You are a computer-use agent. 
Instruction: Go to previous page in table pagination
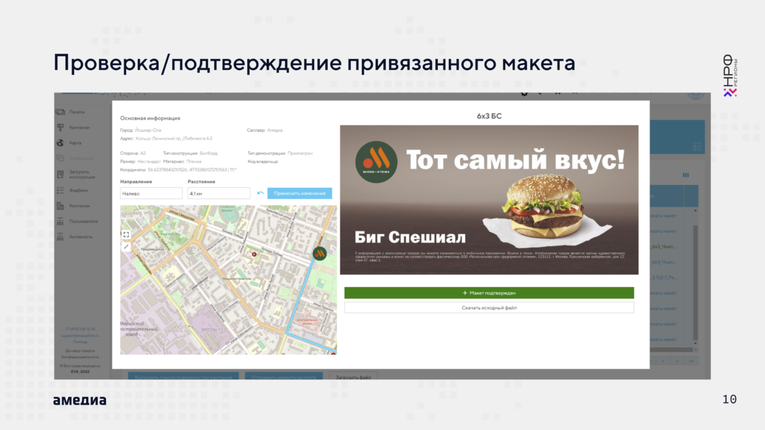tap(663, 361)
